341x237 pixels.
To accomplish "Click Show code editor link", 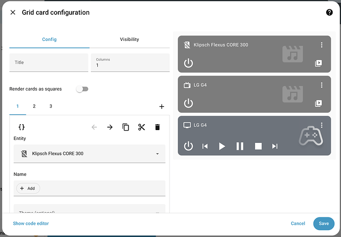I will click(x=31, y=223).
